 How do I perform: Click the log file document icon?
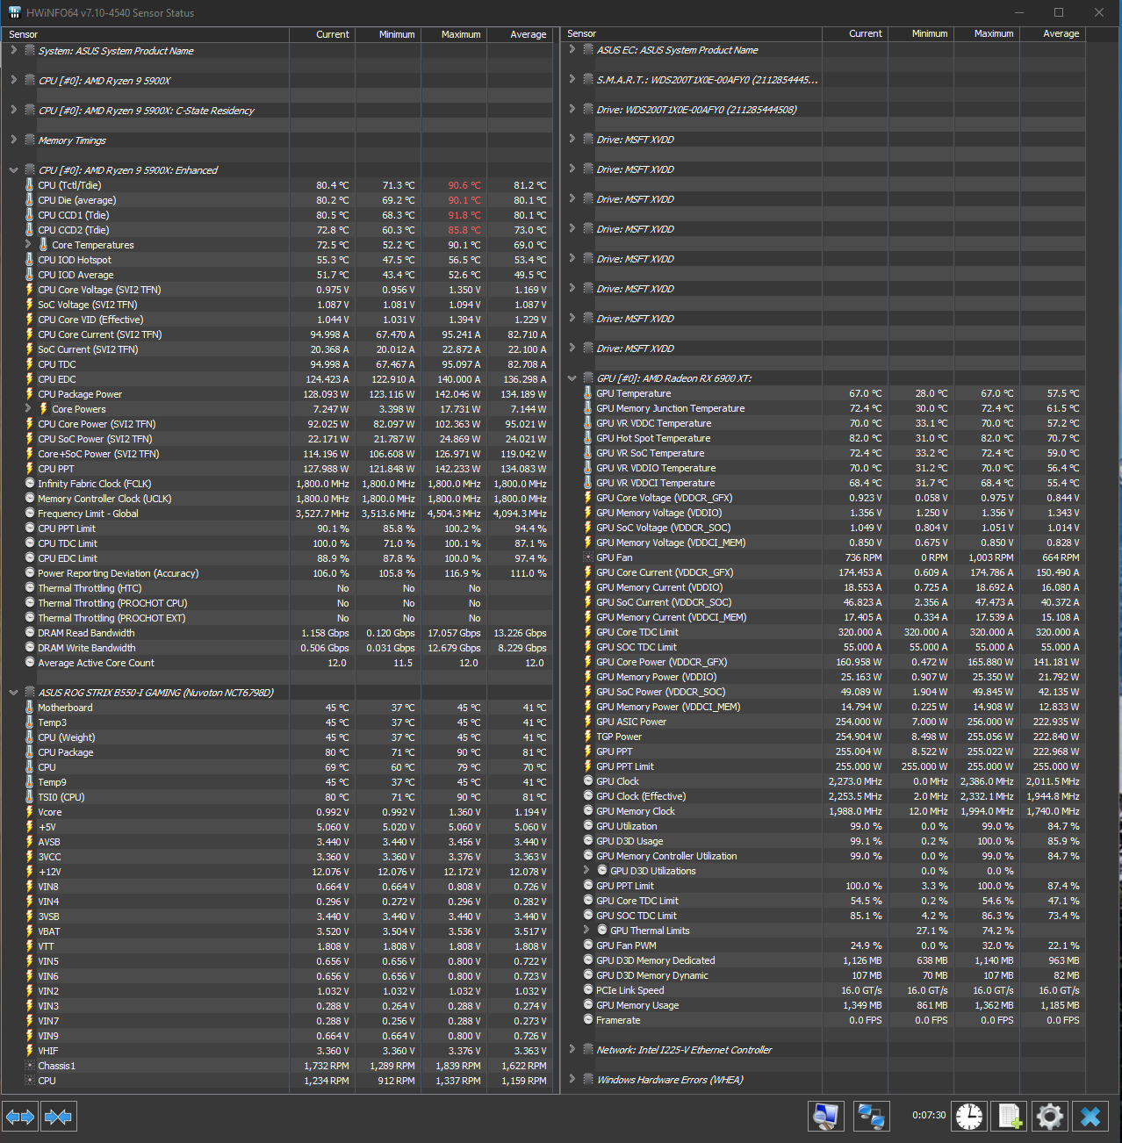(1010, 1117)
